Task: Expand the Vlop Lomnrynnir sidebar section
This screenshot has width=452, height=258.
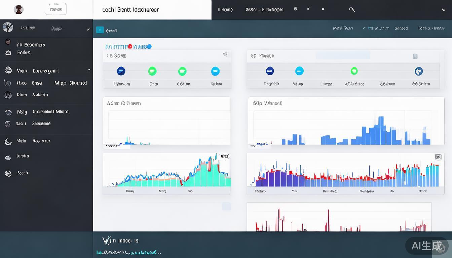Action: pos(89,70)
